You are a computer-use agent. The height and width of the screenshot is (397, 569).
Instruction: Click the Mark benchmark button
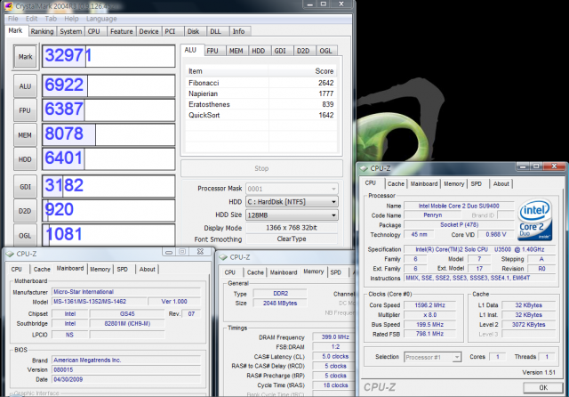coord(26,57)
